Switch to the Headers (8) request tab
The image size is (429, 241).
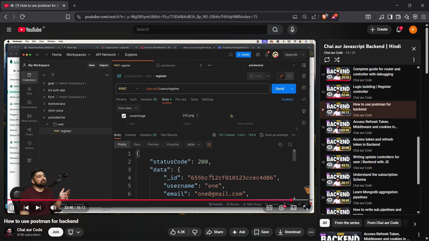[x=149, y=99]
